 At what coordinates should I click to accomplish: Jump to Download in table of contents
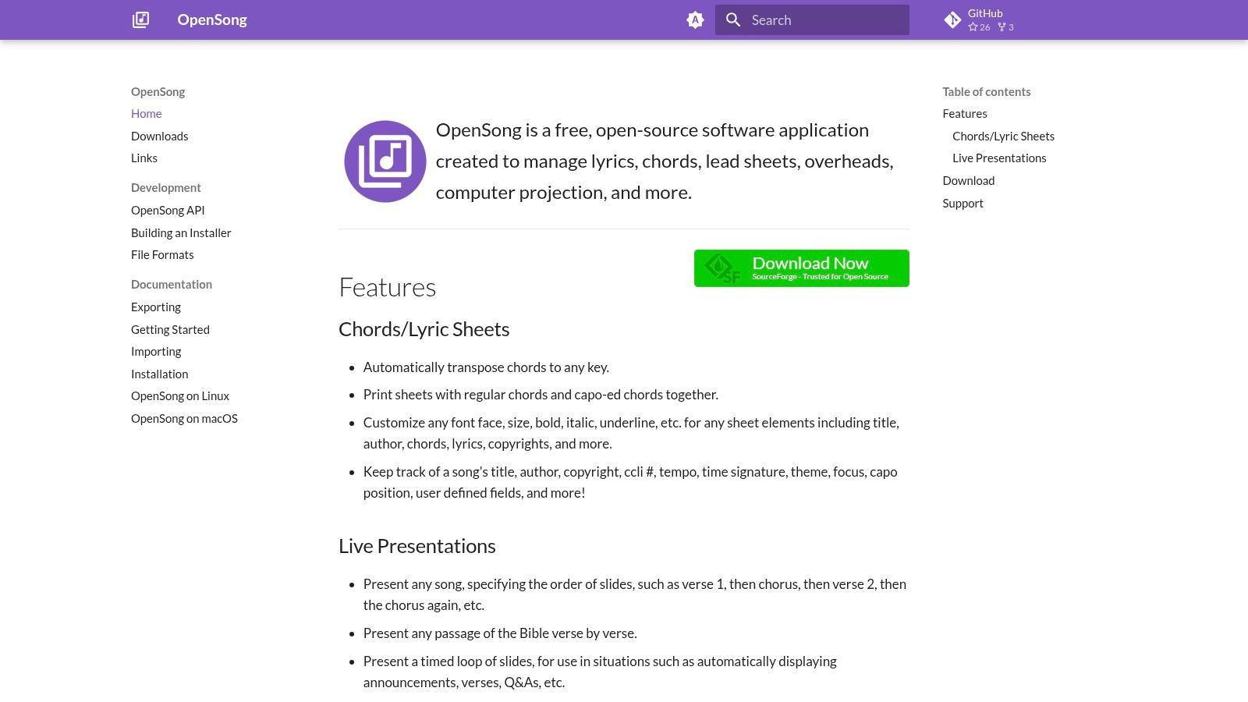pos(968,181)
